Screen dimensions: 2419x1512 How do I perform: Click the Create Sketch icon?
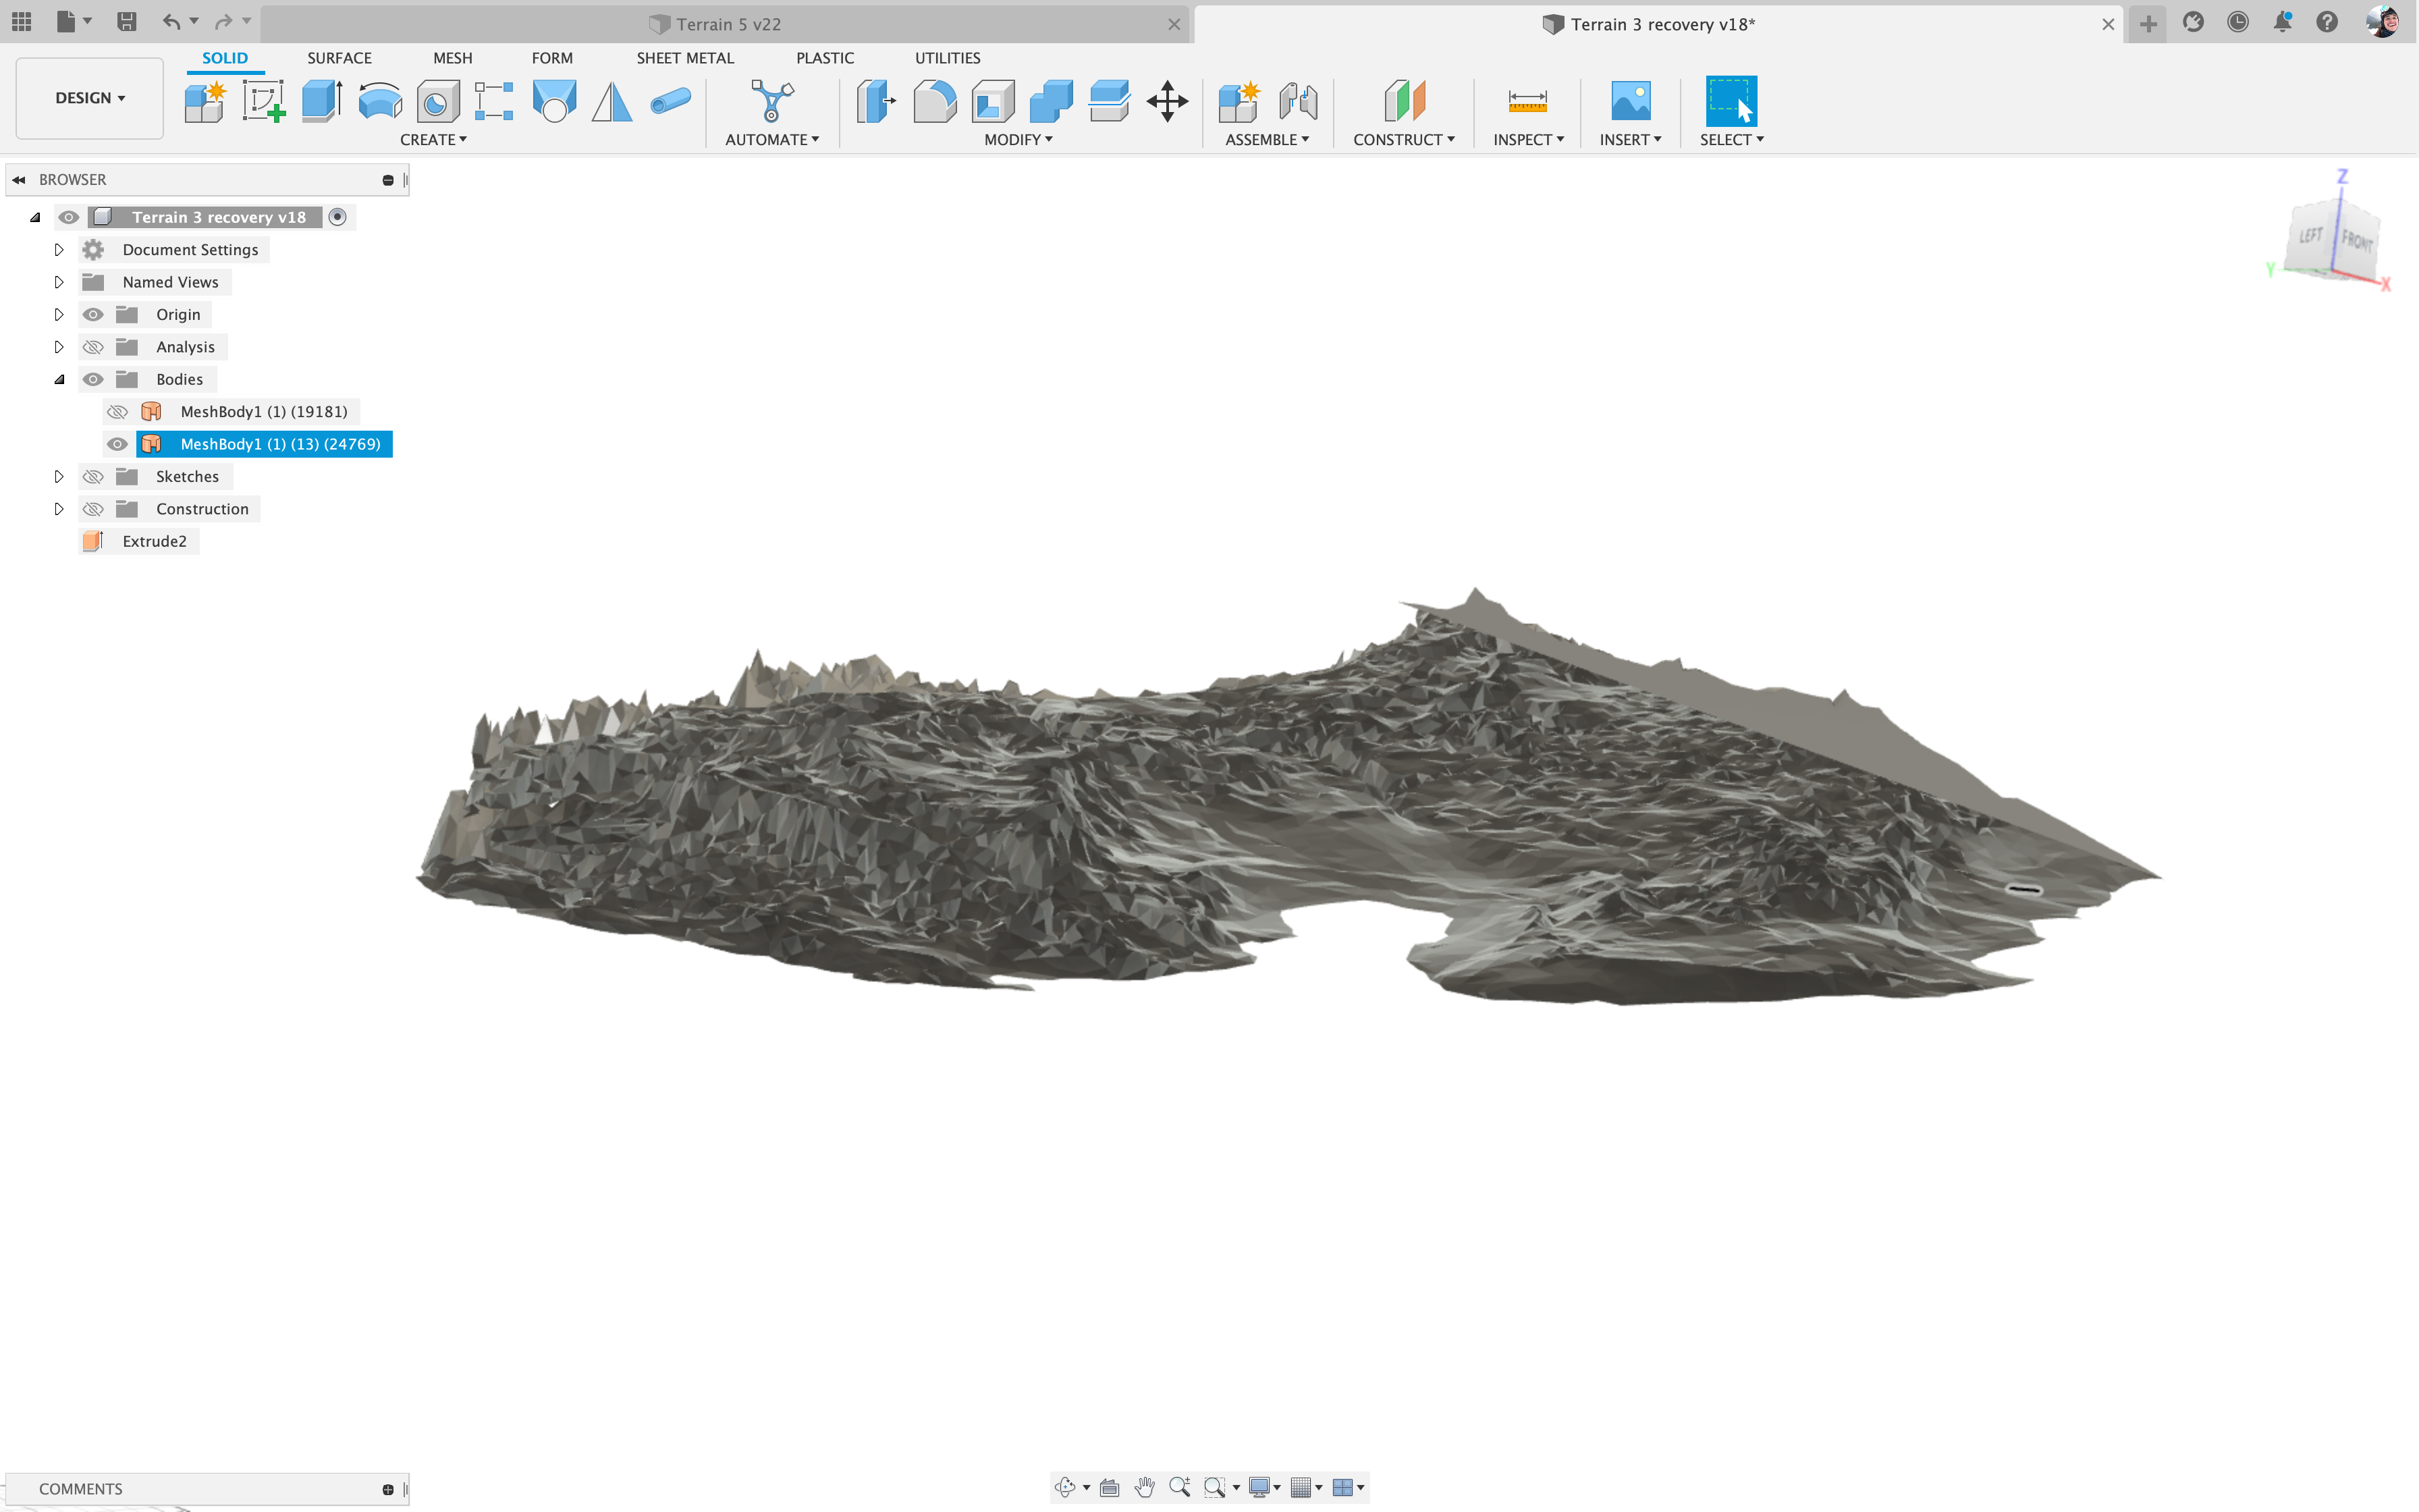pyautogui.click(x=264, y=101)
